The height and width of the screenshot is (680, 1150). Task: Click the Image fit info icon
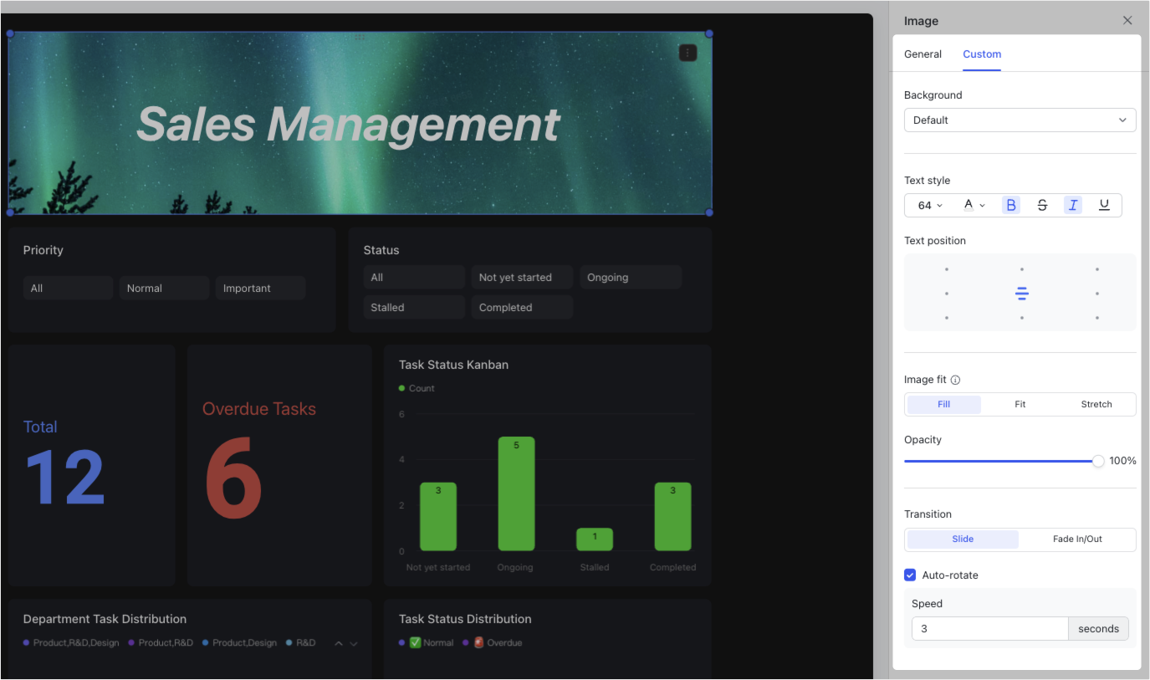pyautogui.click(x=956, y=380)
